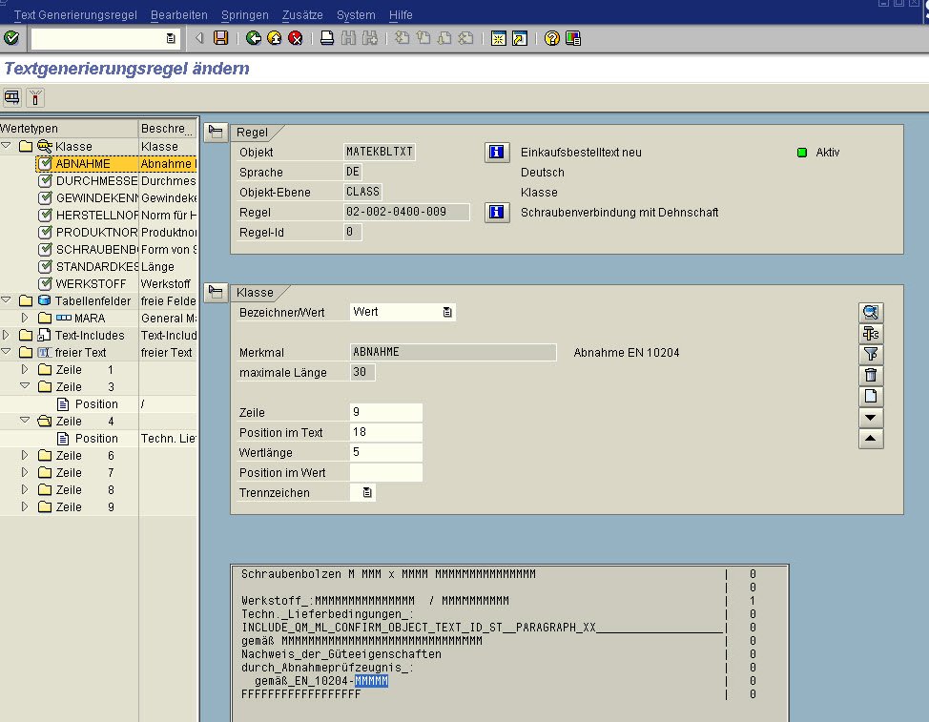Click the filter funnel icon in Klasse panel
Image resolution: width=929 pixels, height=722 pixels.
871,354
